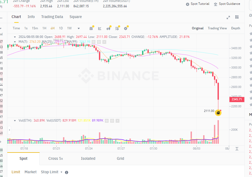Open the Stop Limit order type dropdown
Viewport: 252px width, 177px height.
click(51, 172)
